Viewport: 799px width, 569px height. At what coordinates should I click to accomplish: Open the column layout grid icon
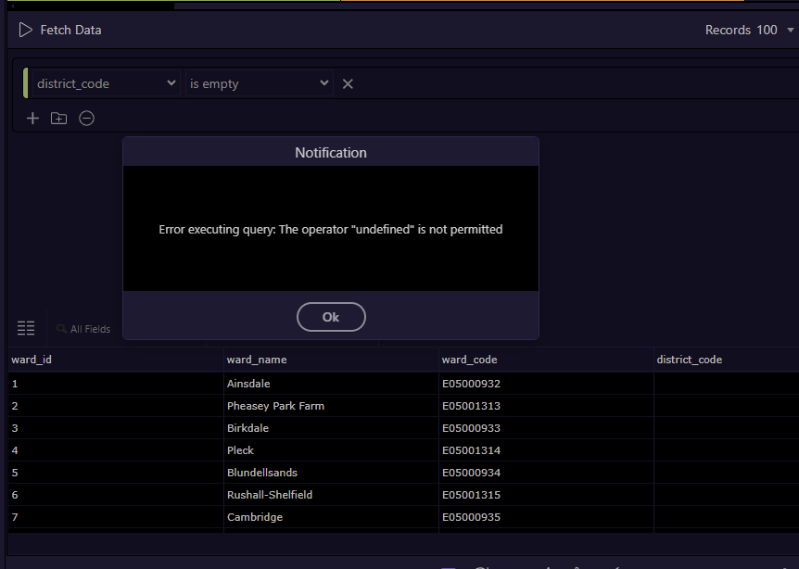point(26,328)
